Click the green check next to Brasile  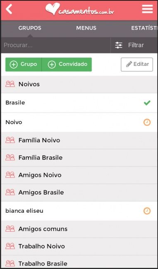(147, 103)
